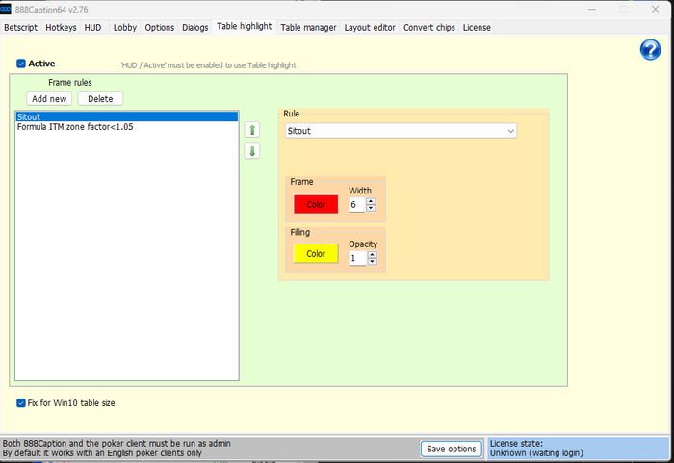Open the Convert chips tab

pos(429,28)
